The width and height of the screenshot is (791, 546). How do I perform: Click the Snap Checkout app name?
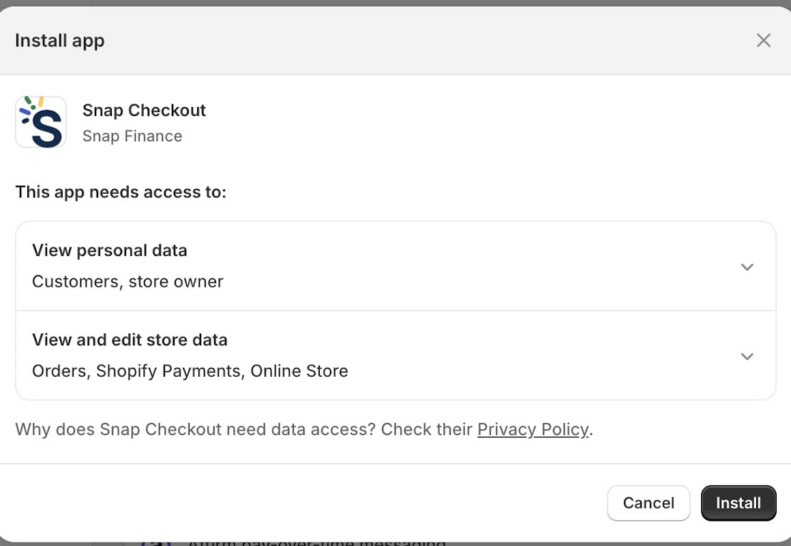tap(144, 110)
